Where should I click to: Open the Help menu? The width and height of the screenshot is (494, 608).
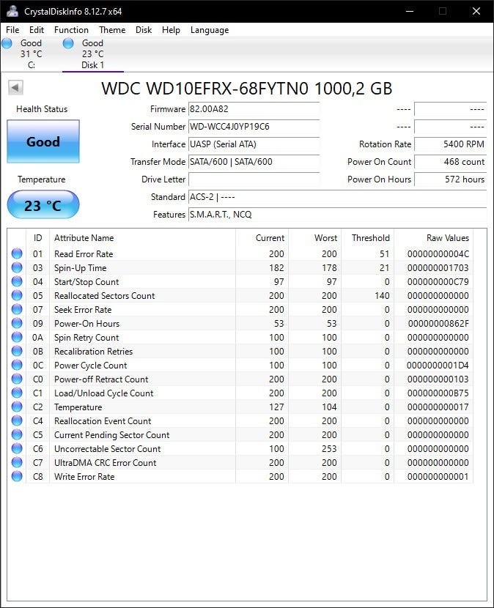click(171, 30)
